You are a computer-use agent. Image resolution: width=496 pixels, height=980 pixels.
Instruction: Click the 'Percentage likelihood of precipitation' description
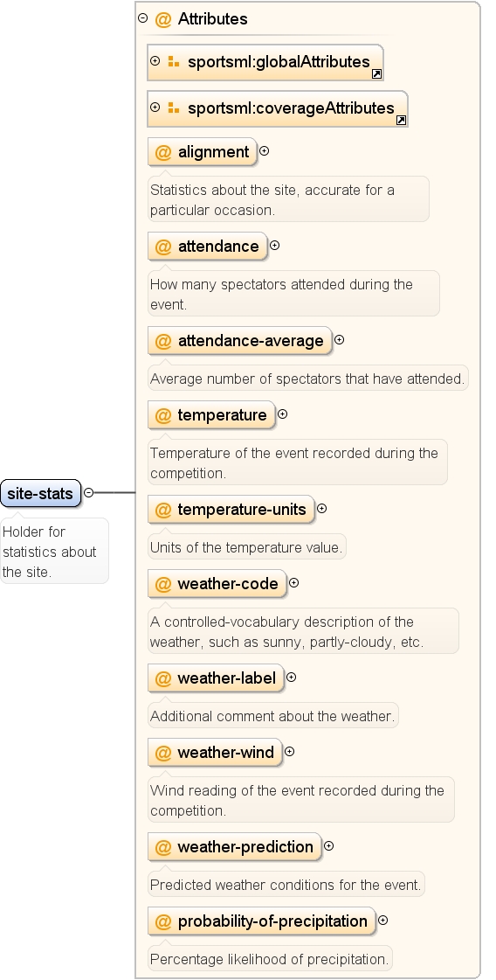pyautogui.click(x=270, y=959)
